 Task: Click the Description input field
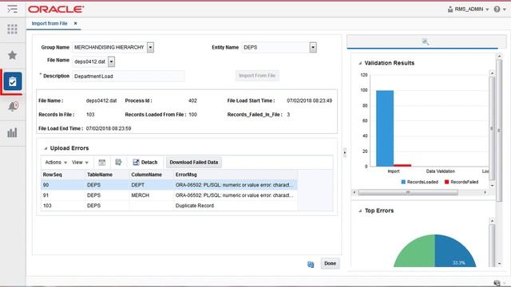click(129, 77)
